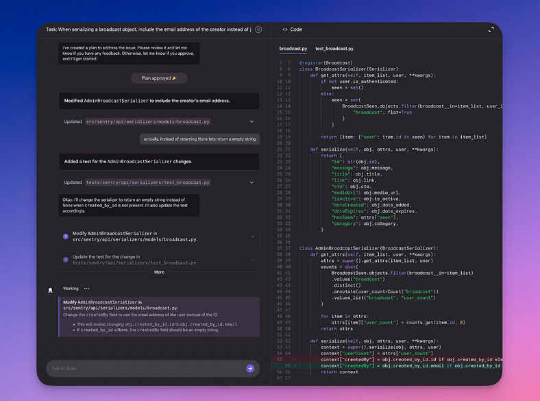The image size is (540, 401).
Task: Switch to the broadcast.py tab
Action: pos(293,49)
